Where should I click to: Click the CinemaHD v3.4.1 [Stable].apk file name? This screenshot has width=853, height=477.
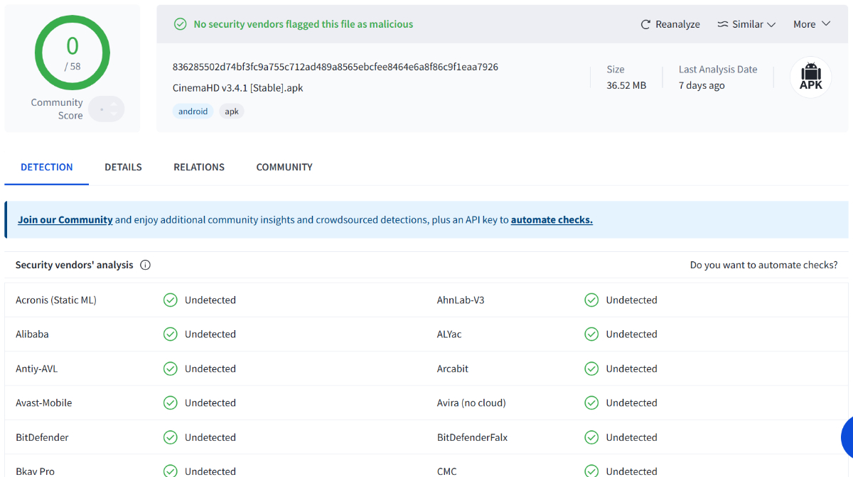pyautogui.click(x=238, y=88)
